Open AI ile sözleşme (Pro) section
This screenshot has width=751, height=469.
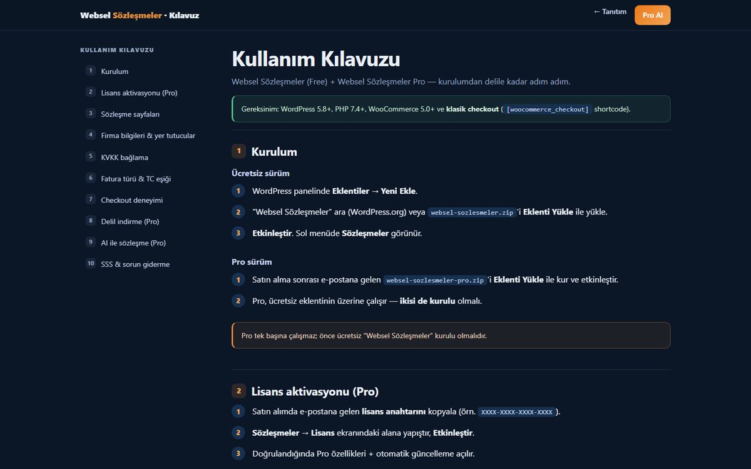tap(133, 243)
